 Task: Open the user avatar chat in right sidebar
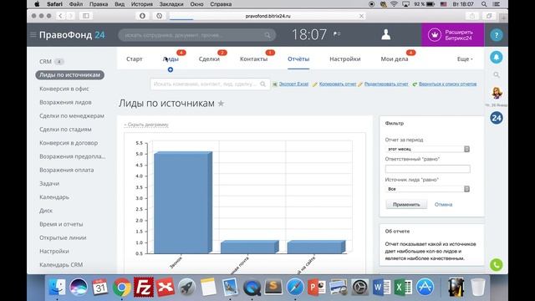[497, 93]
